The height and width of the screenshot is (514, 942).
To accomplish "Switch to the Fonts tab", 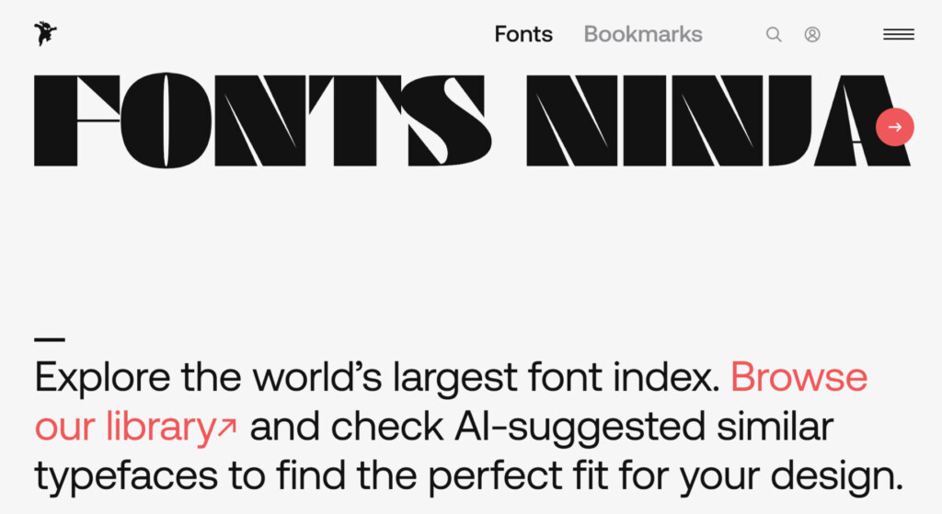I will [x=523, y=35].
